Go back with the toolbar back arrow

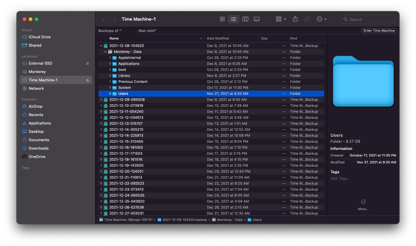coord(104,19)
